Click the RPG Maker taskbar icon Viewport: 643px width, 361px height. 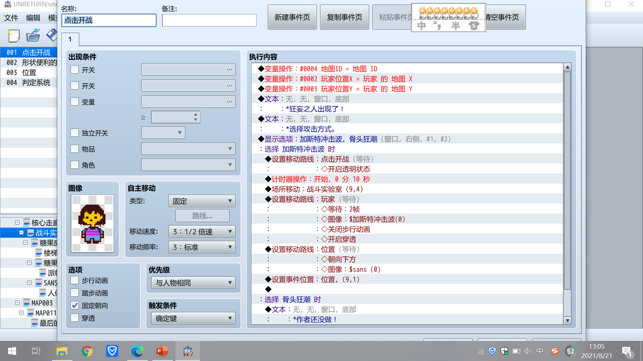coord(188,351)
